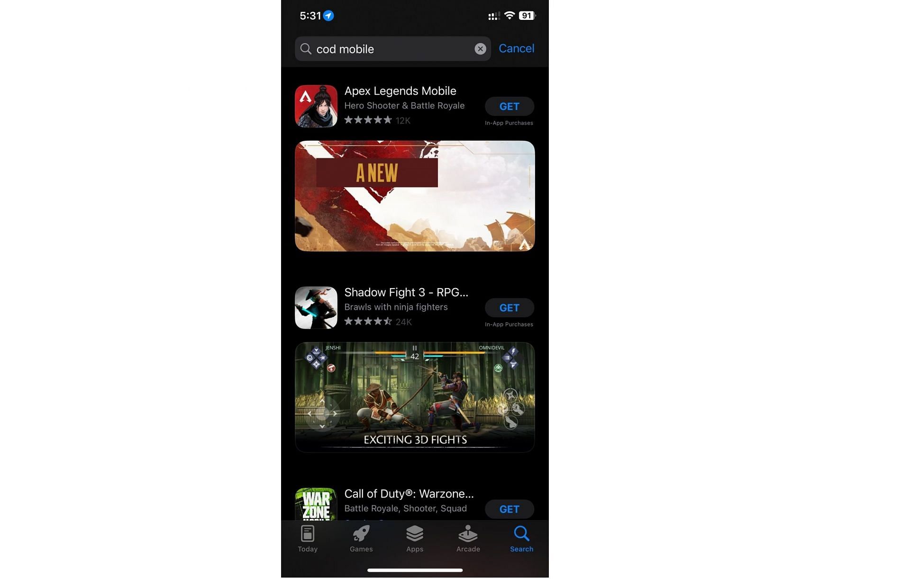The image size is (910, 579).
Task: Tap the Apex Legends Mobile app icon
Action: coord(317,106)
